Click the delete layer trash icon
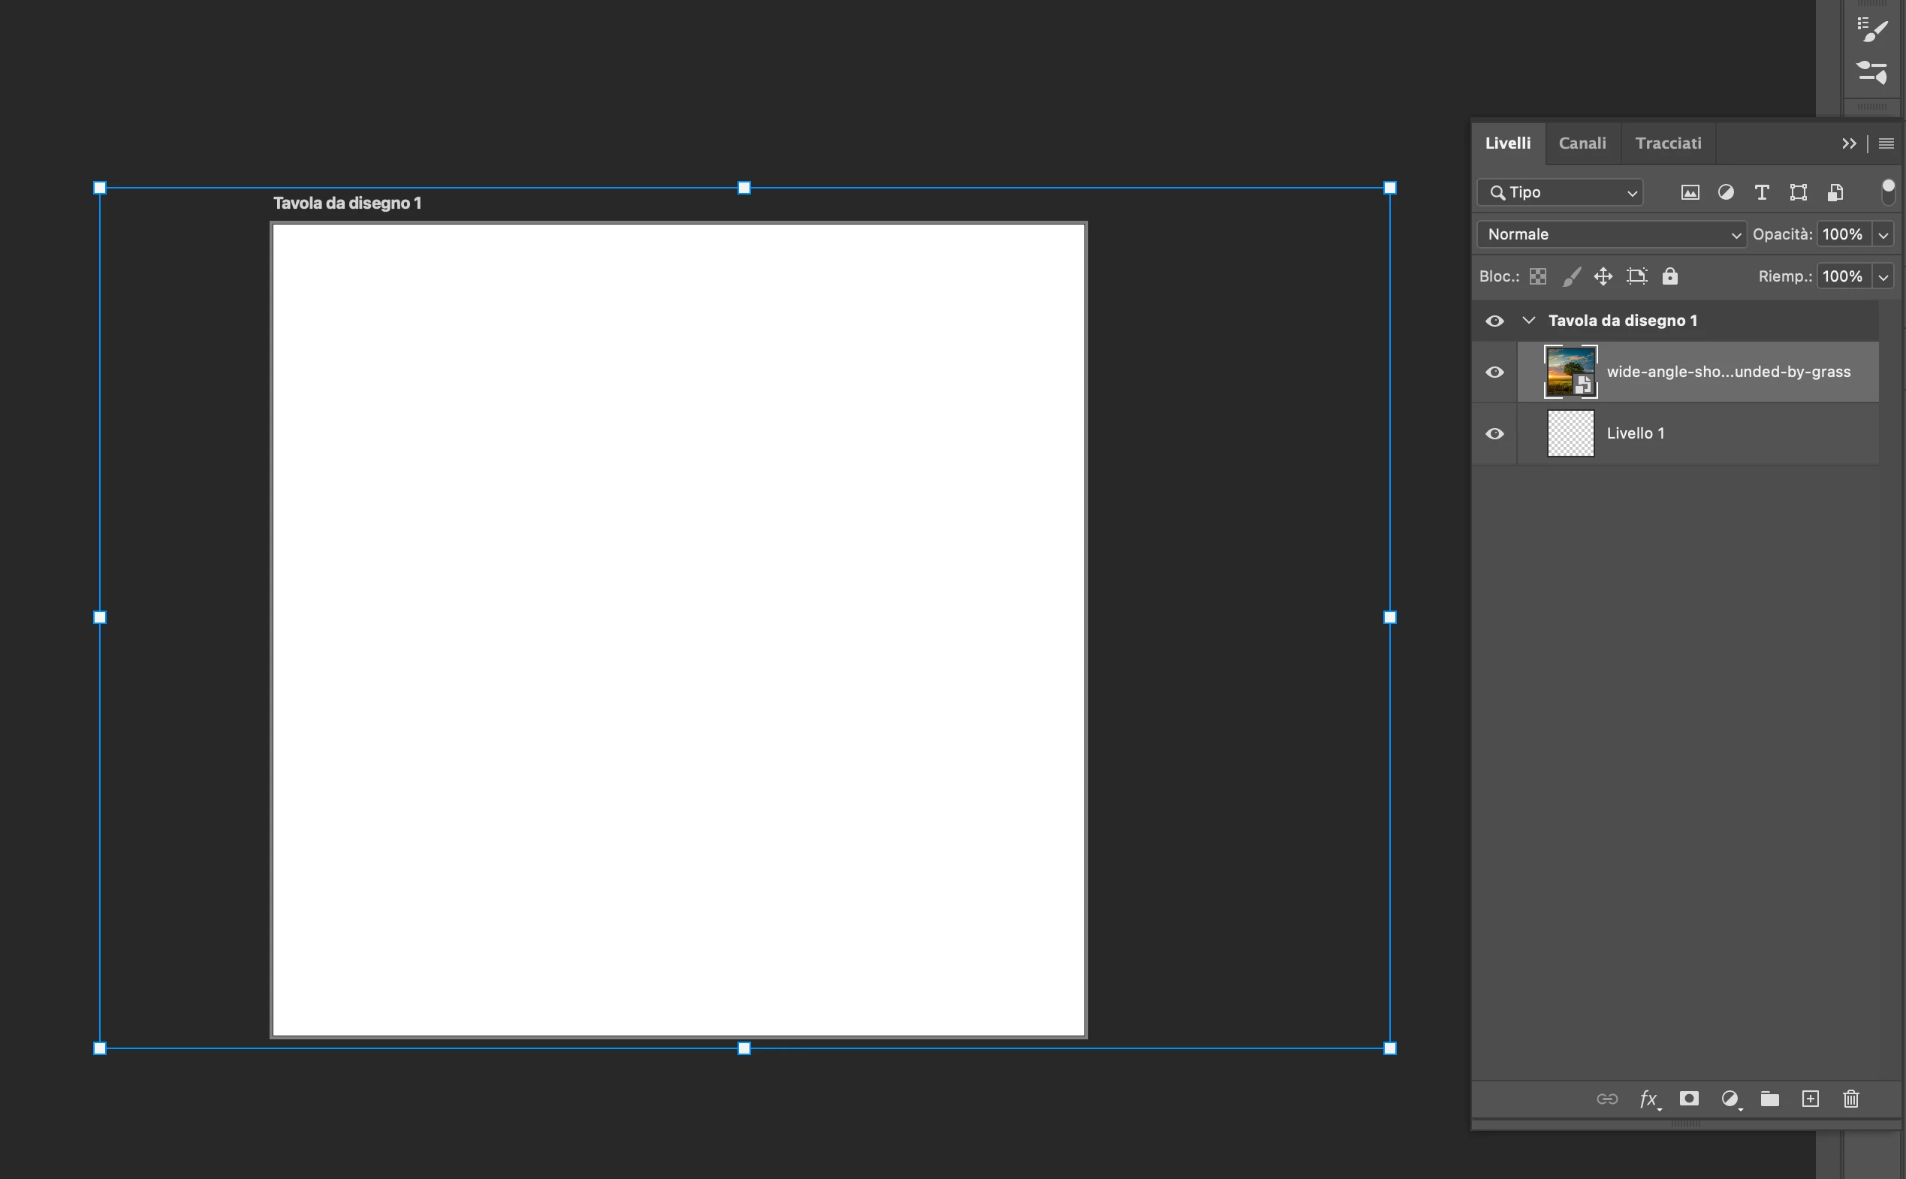Image resolution: width=1906 pixels, height=1179 pixels. pyautogui.click(x=1850, y=1099)
